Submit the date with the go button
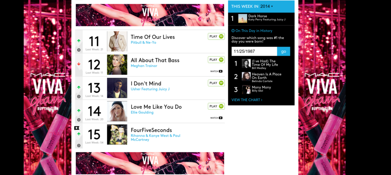The width and height of the screenshot is (391, 175). click(x=283, y=51)
